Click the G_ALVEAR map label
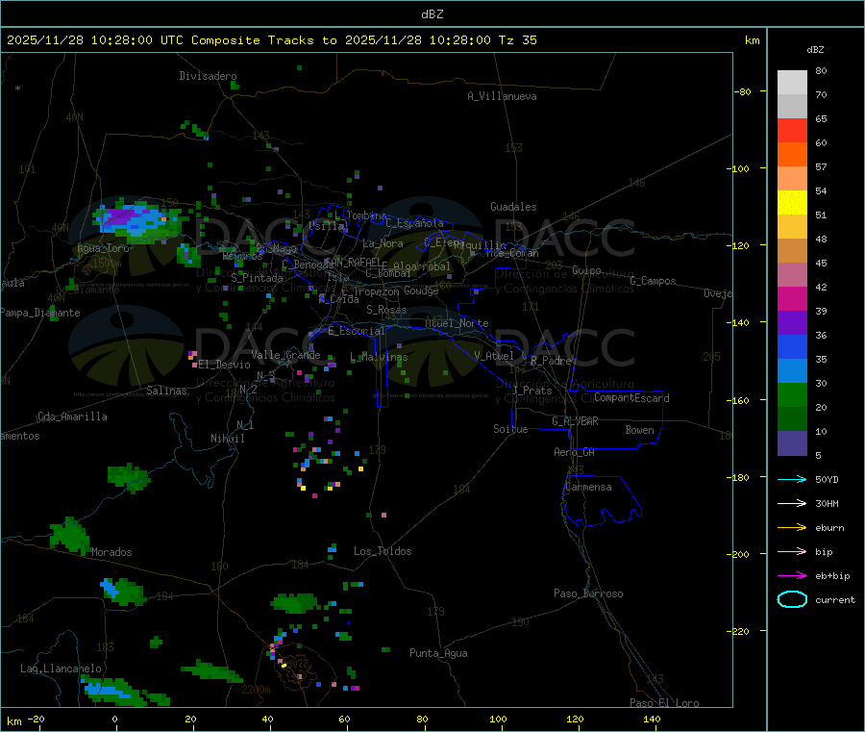 point(576,421)
